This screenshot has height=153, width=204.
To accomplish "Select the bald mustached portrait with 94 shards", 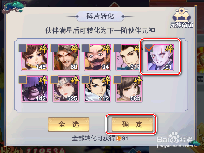I will [x=98, y=58].
